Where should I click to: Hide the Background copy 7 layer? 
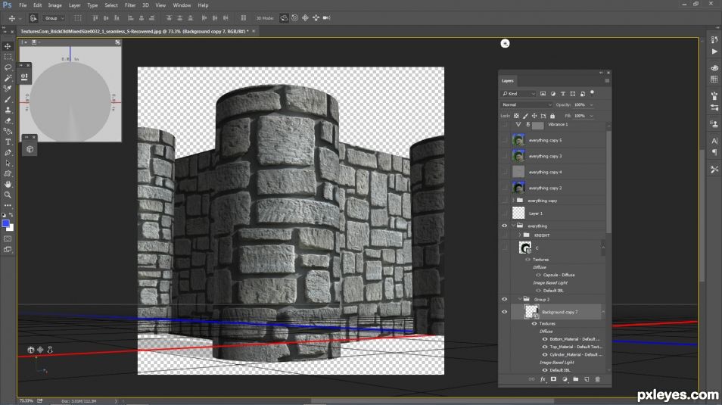click(x=504, y=312)
